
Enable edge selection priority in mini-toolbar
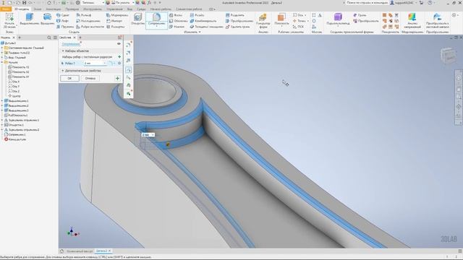click(129, 70)
